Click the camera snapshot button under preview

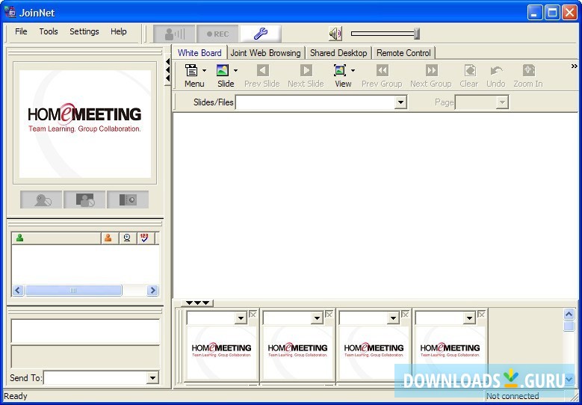(x=128, y=200)
